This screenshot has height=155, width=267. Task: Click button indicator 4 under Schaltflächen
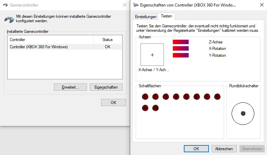[x=176, y=97]
